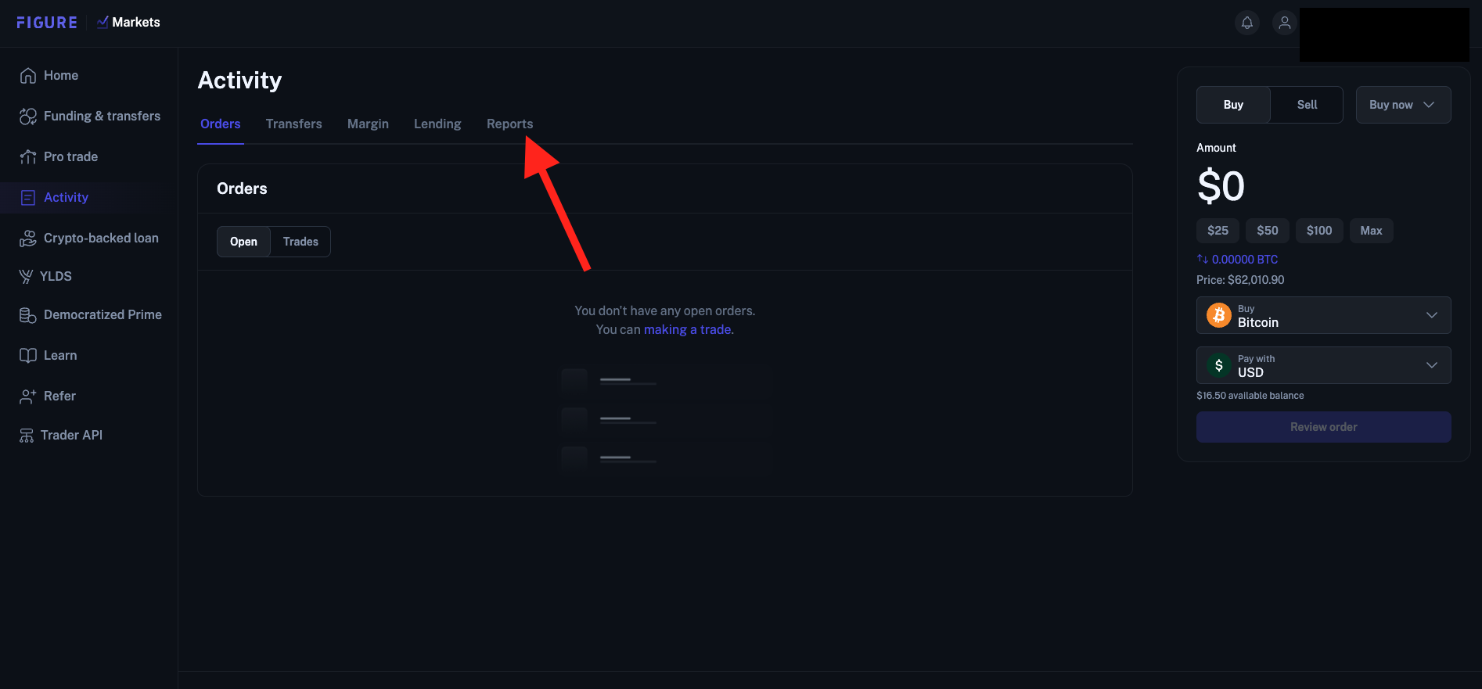Click the Review order button
This screenshot has height=689, width=1482.
point(1324,427)
